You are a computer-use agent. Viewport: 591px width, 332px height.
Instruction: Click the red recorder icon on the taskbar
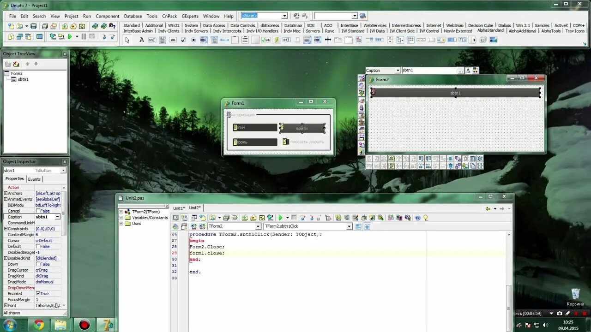(x=84, y=325)
